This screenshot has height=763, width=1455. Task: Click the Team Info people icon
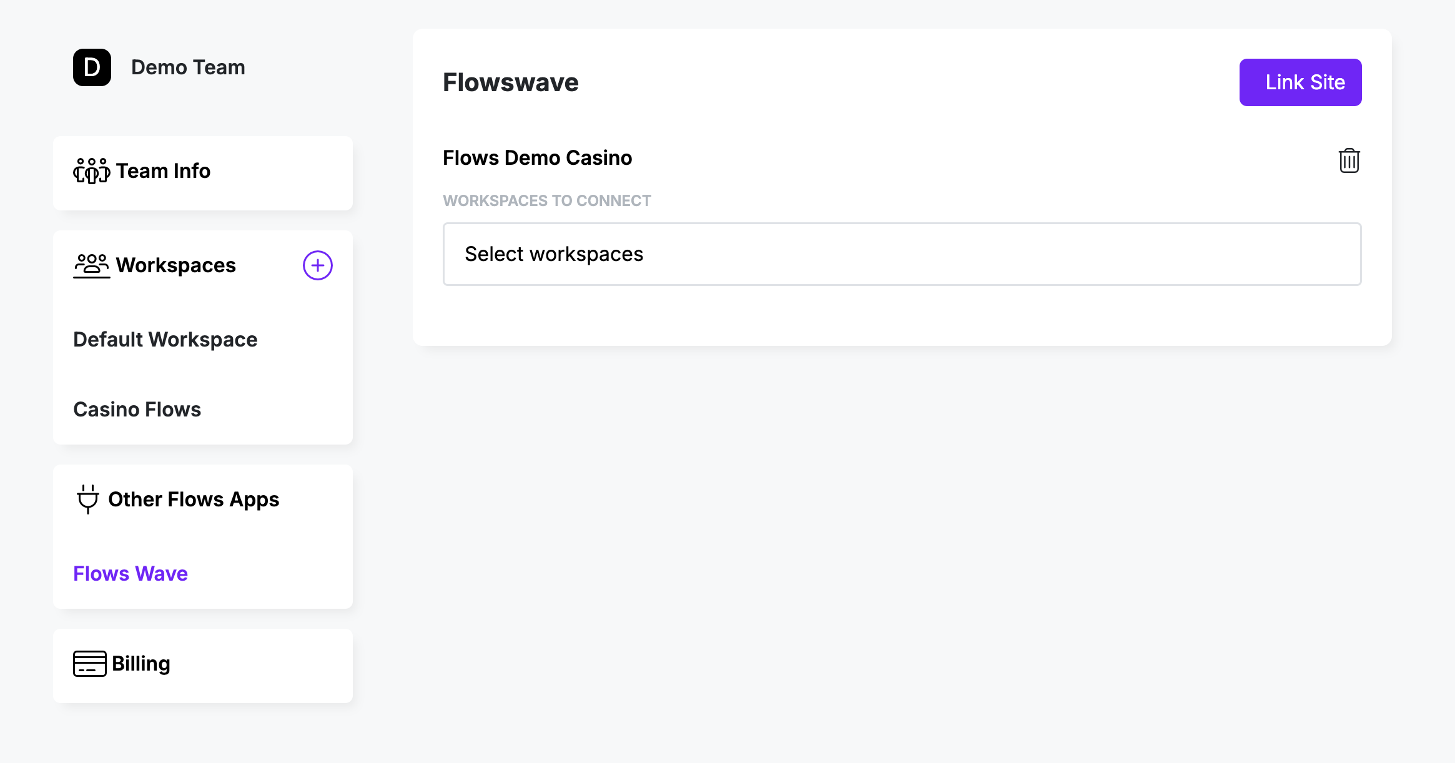91,171
